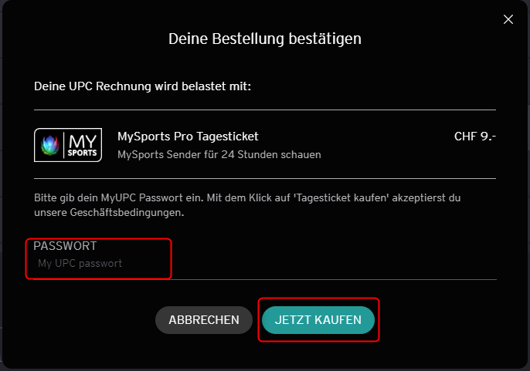Open the Geschäftsbedingungen terms text
Viewport: 530px width, 371px height.
click(x=127, y=213)
